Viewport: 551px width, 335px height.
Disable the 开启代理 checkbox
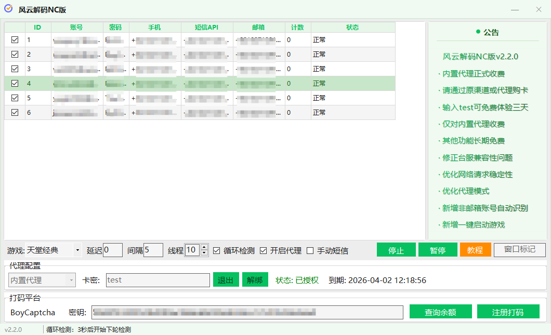click(264, 250)
